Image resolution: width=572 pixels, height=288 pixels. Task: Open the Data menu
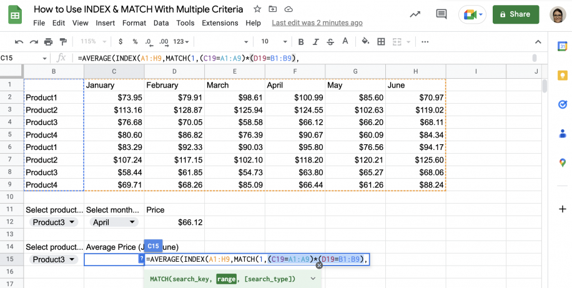pyautogui.click(x=161, y=23)
